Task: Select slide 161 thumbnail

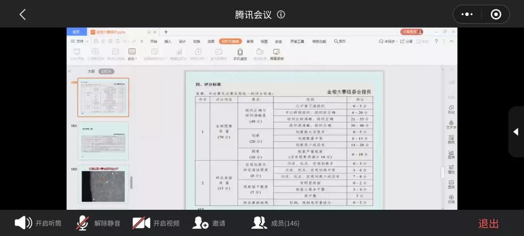Action: (103, 141)
